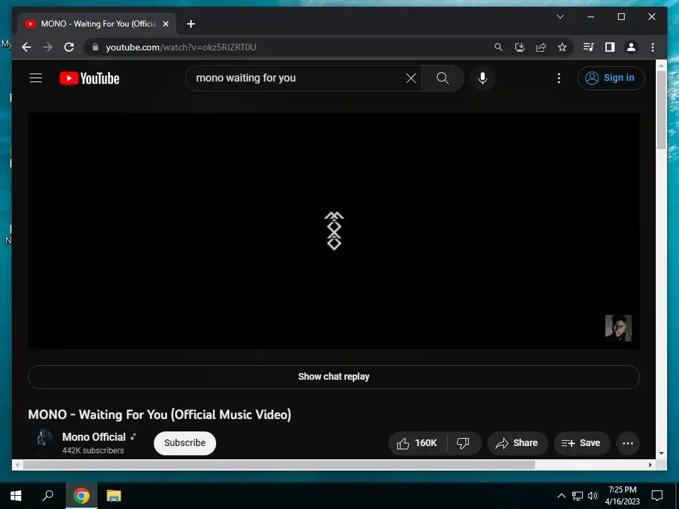Open the taskbar clock showing 7:25 PM
This screenshot has height=509, width=679.
pos(622,496)
